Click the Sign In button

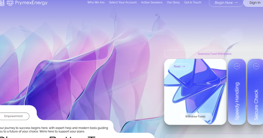255,3
